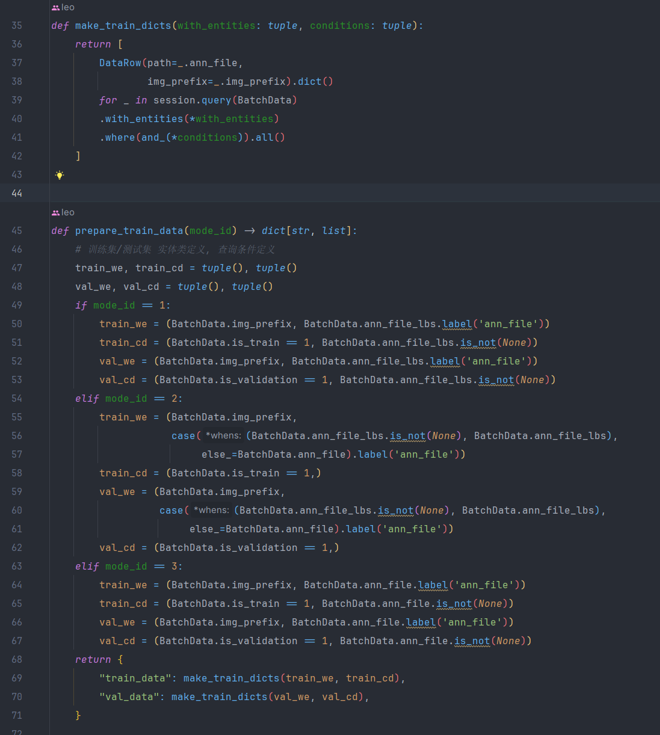Select line number 44 in the gutter

point(17,193)
